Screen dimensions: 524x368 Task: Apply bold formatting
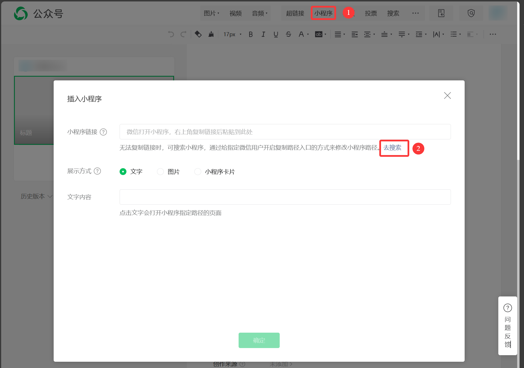pyautogui.click(x=250, y=34)
